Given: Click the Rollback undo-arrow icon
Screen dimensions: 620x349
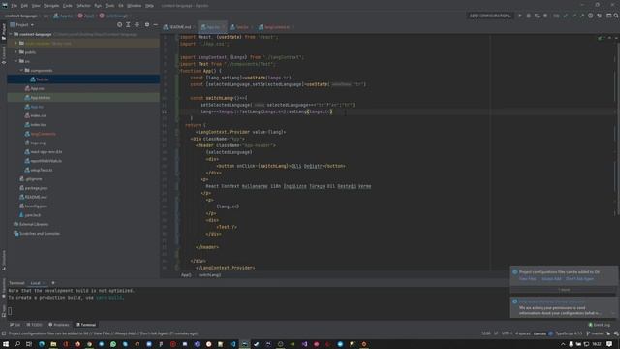Looking at the screenshot, I should point(599,16).
